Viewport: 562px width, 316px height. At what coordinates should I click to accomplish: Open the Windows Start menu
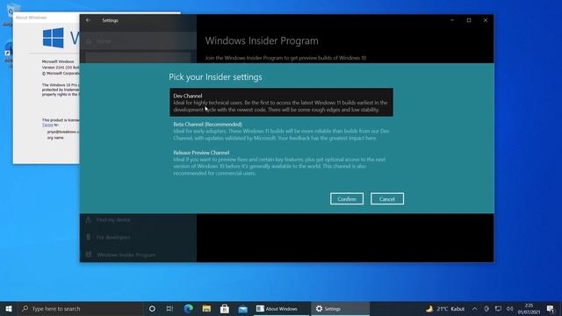click(9, 308)
